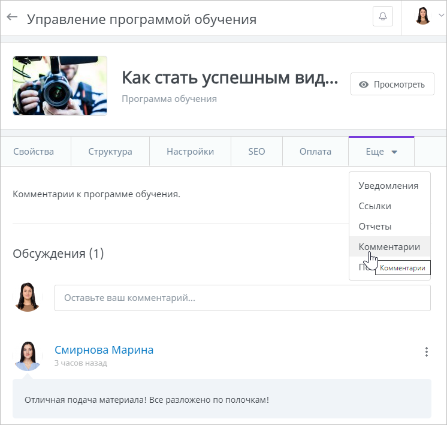This screenshot has width=447, height=425.
Task: Expand the Еще dropdown tab
Action: coord(381,152)
